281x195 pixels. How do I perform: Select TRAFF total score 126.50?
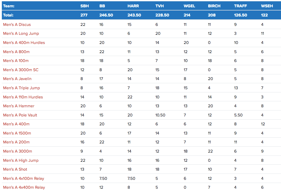240,15
